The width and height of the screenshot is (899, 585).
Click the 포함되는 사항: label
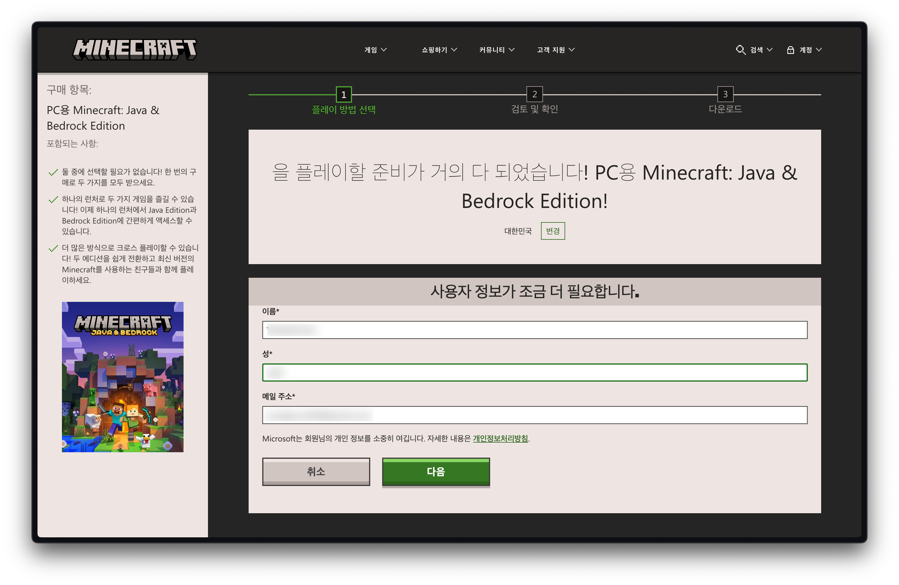pos(72,143)
